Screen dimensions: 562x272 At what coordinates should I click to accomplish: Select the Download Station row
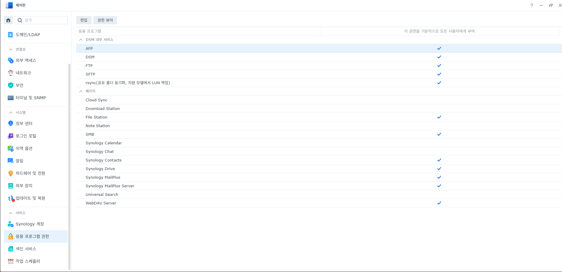[319, 108]
